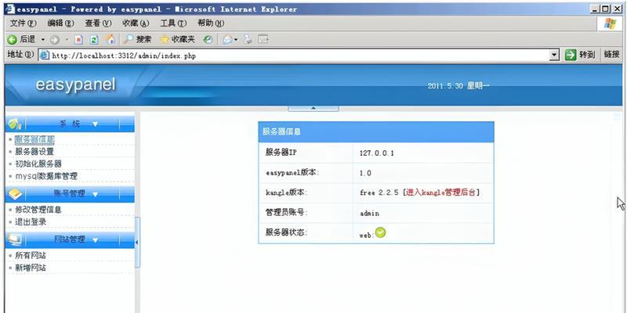Viewport: 627px width, 313px height.
Task: Click the date 2011.5.30 星期一
Action: 458,86
